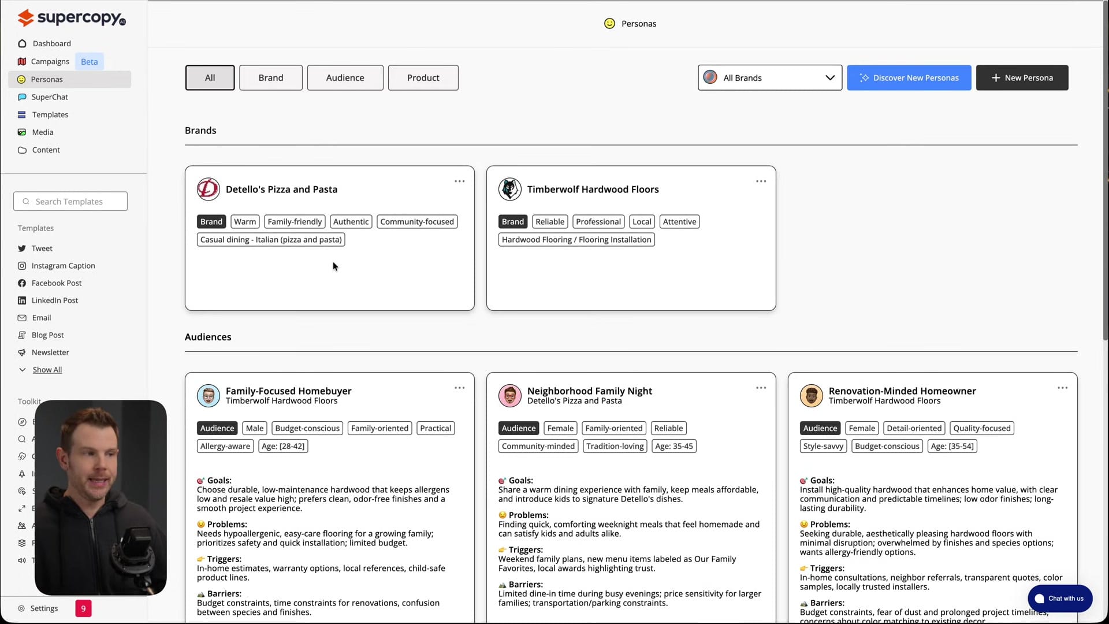This screenshot has height=624, width=1109.
Task: Open options menu for Family-Focused Homebuyer
Action: coord(460,388)
